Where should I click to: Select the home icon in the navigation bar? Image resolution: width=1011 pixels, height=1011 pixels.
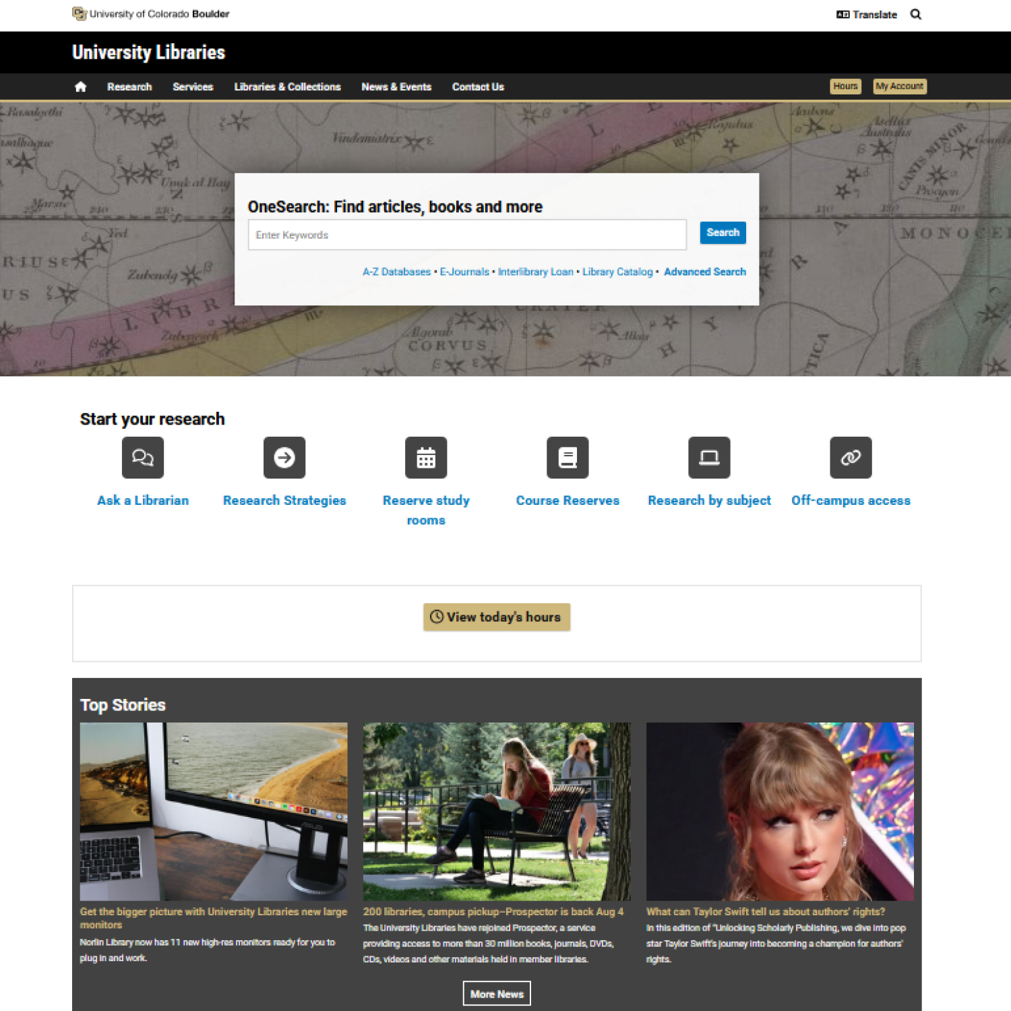(80, 86)
